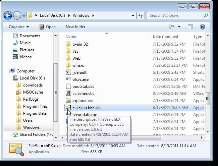
Task: Click the magnifier search icon
Action: 206,15
